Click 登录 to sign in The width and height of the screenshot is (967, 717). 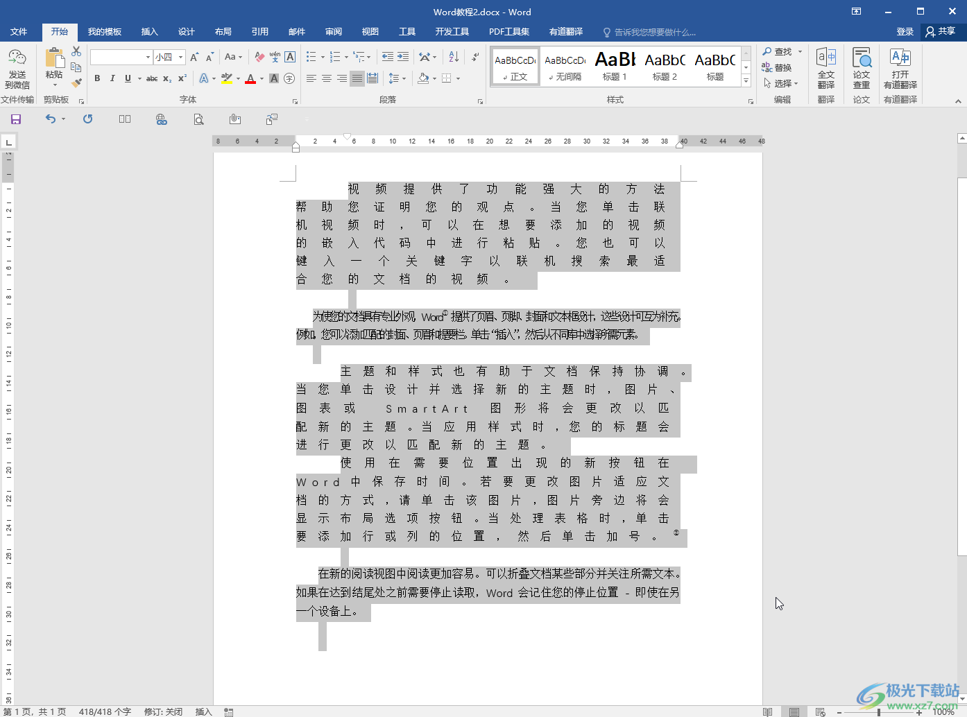coord(905,32)
